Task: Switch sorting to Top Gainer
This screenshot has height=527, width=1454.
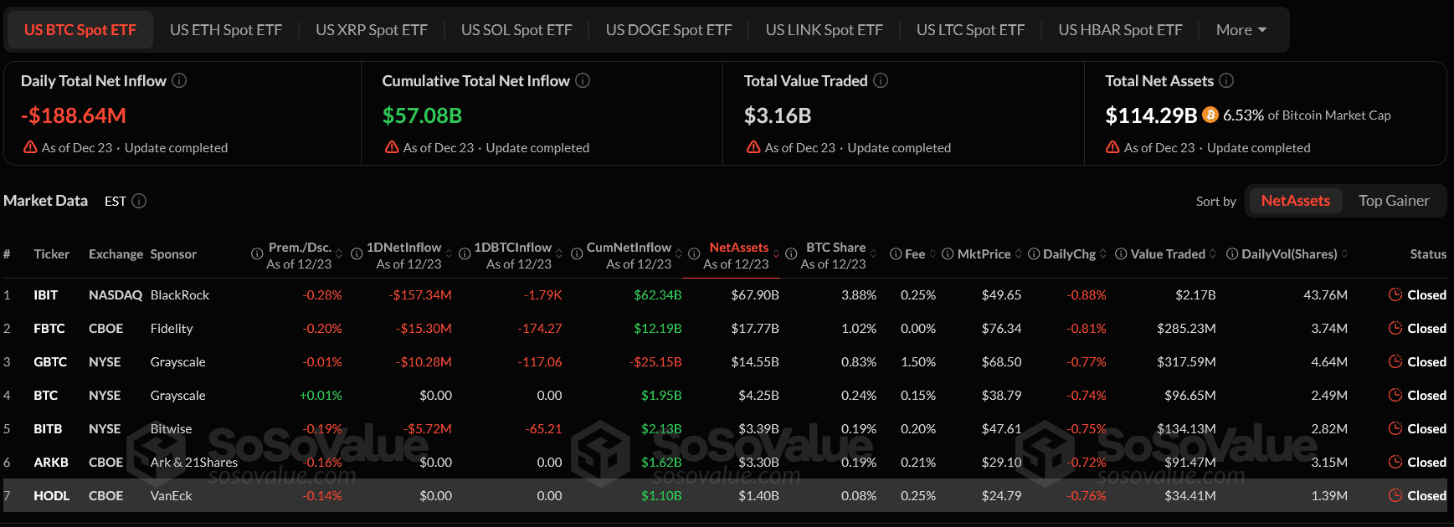Action: pos(1394,201)
